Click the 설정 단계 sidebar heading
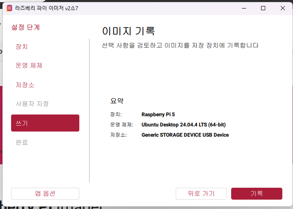293x209 pixels. coord(26,27)
